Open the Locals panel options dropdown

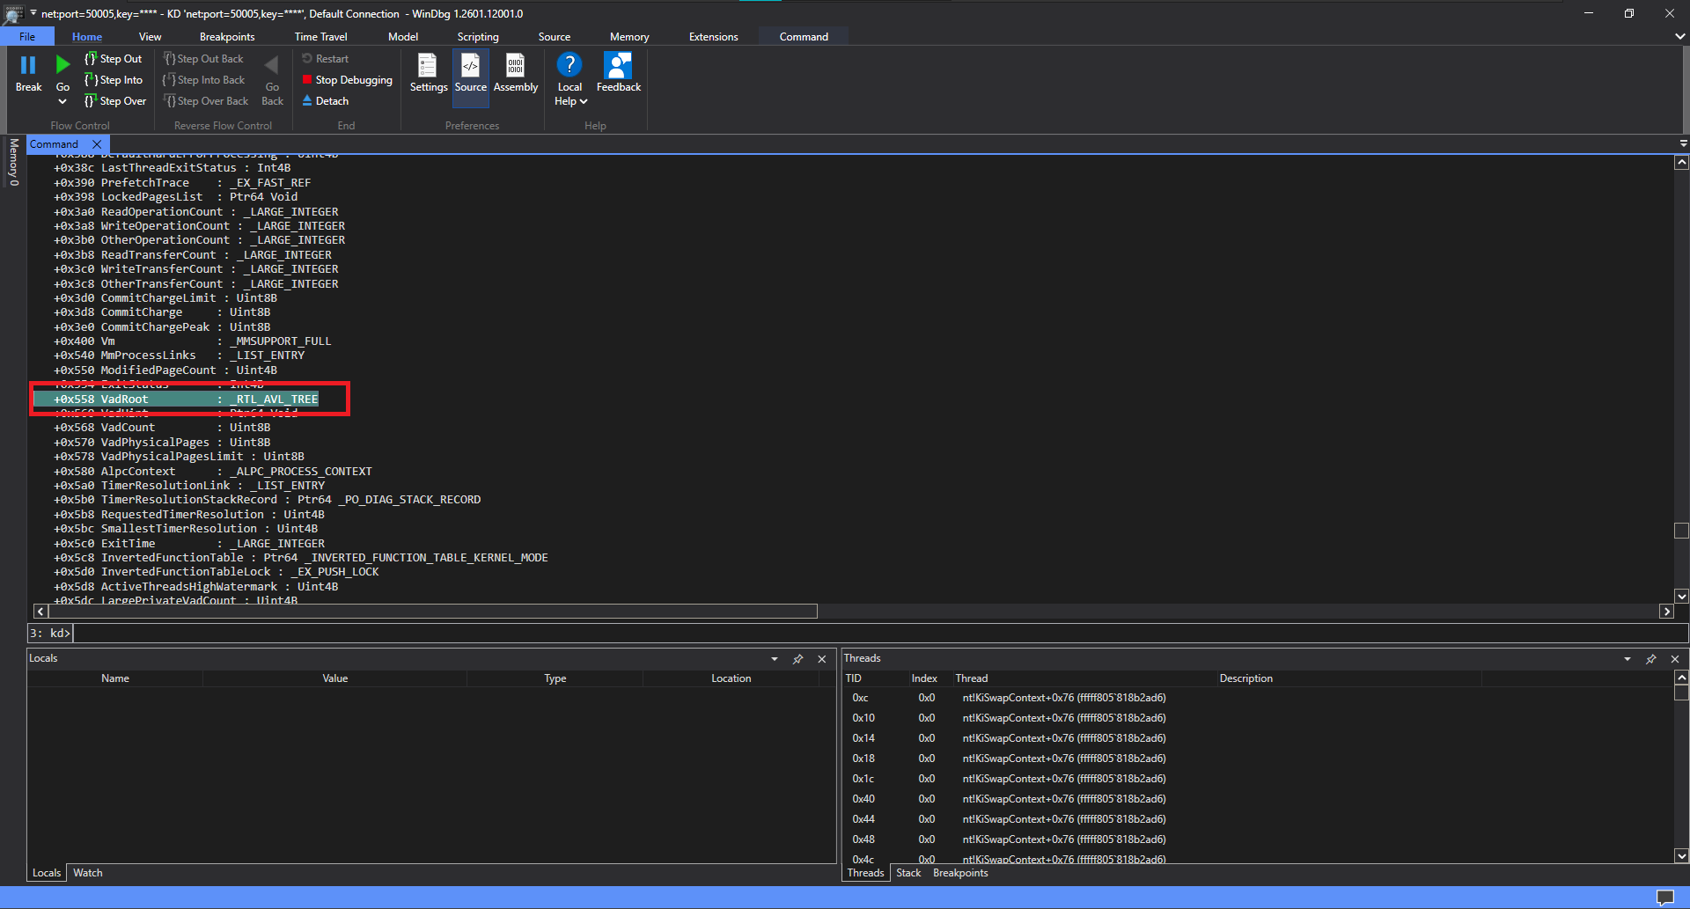(775, 658)
